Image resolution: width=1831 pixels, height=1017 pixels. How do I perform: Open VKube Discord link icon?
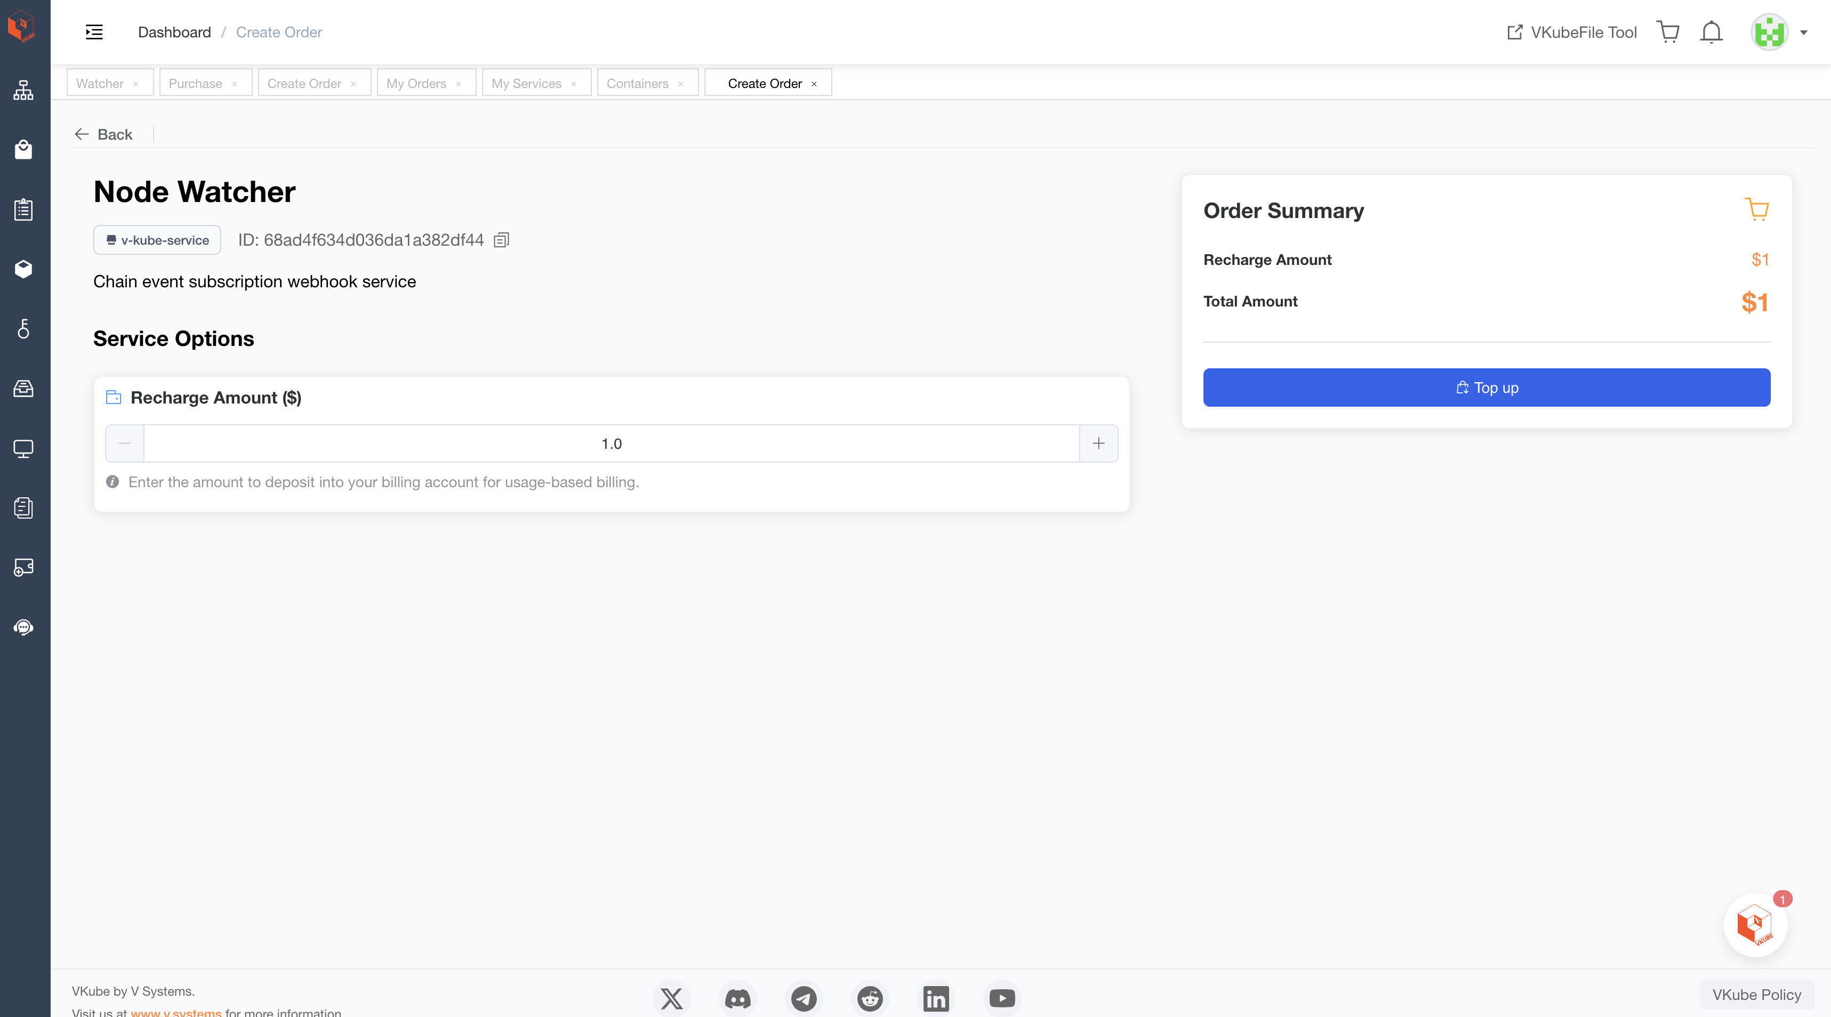737,998
